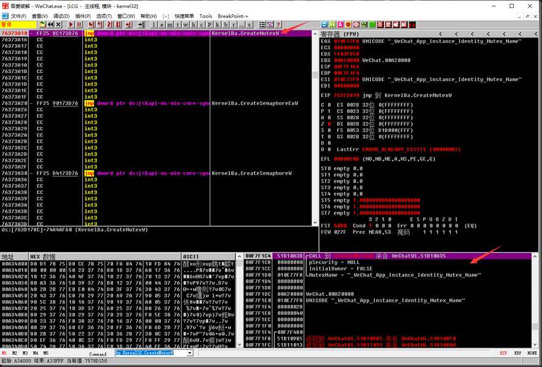This screenshot has height=367, width=542.
Task: Show CPU window with 'c' button
Action: (202, 25)
